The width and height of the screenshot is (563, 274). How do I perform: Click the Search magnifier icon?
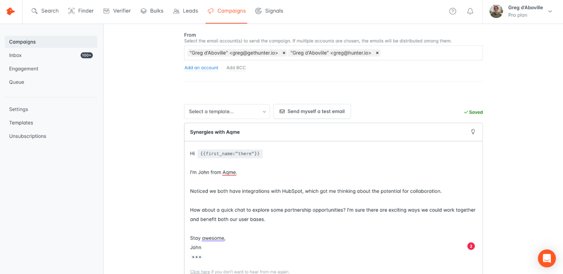point(34,11)
